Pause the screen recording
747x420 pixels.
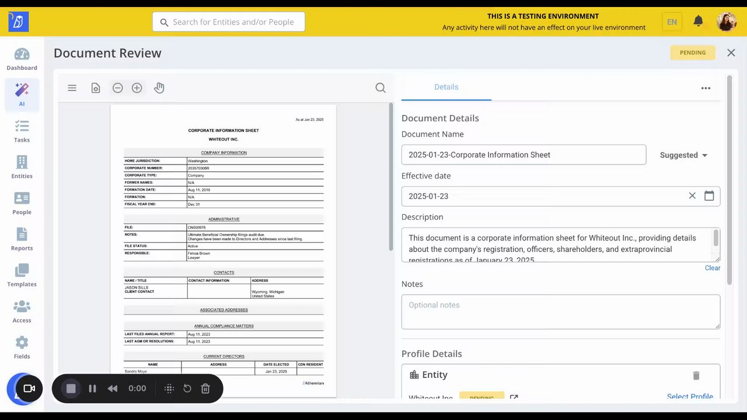pyautogui.click(x=92, y=388)
